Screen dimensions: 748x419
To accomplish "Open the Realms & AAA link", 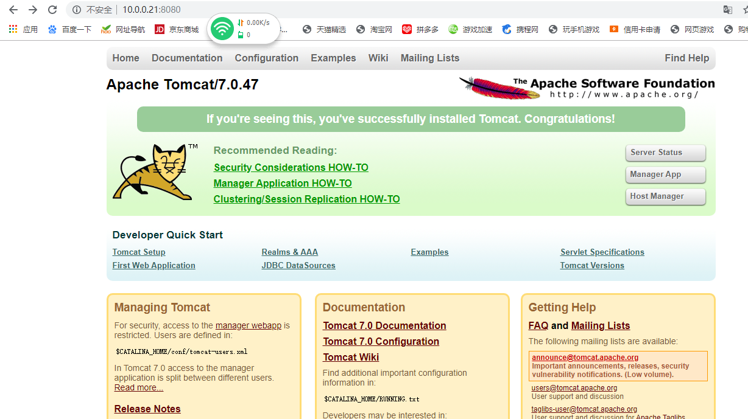I will tap(290, 252).
